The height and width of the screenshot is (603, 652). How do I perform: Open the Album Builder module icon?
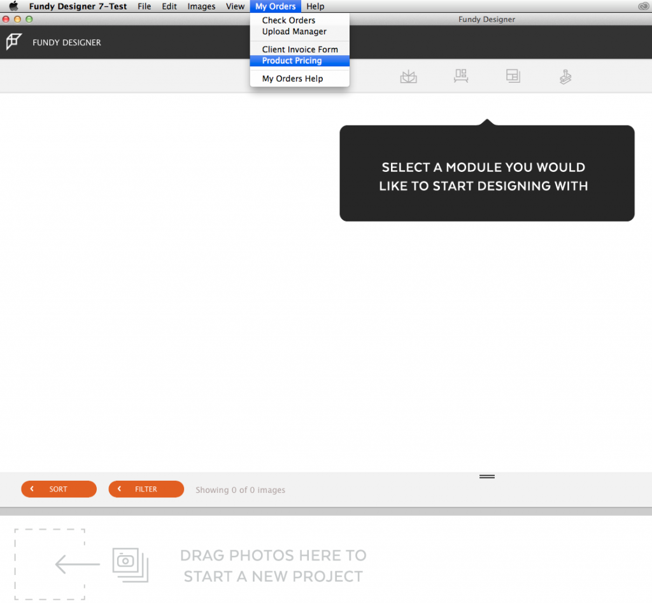tap(408, 76)
